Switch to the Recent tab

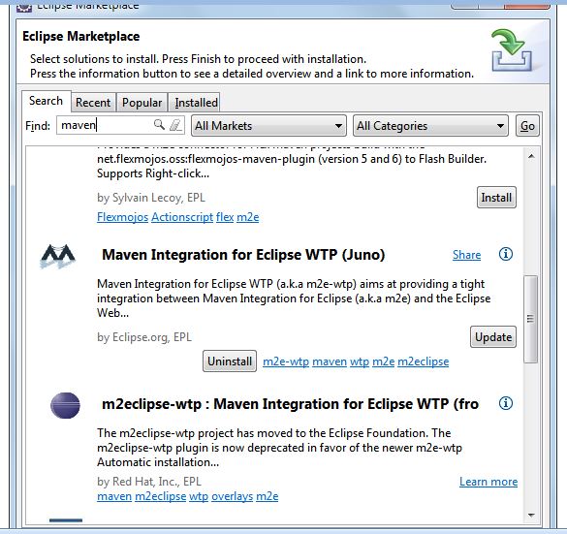pyautogui.click(x=93, y=103)
